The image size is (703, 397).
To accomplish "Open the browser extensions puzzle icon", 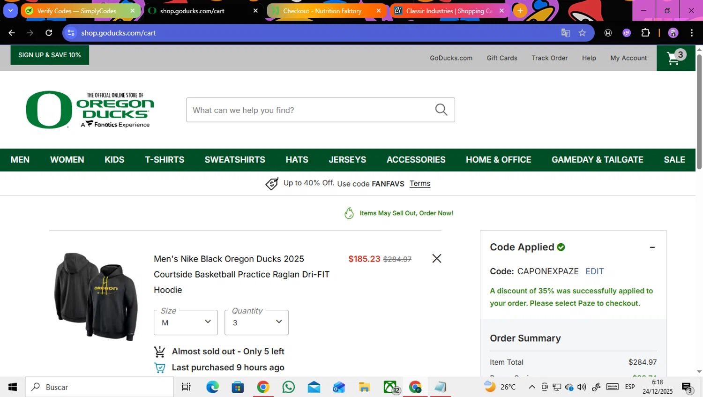I will pos(645,33).
